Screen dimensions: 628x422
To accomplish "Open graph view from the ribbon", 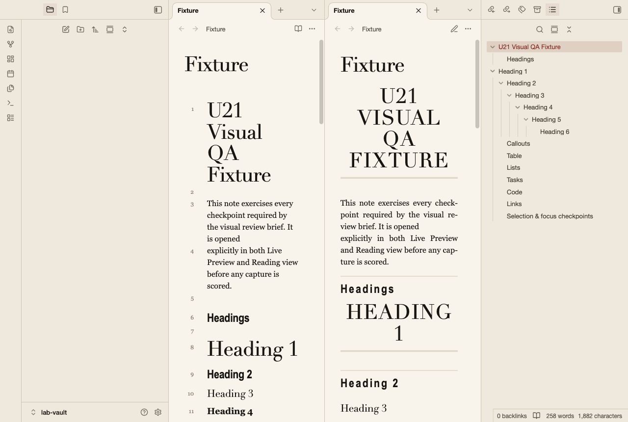I will coord(10,44).
